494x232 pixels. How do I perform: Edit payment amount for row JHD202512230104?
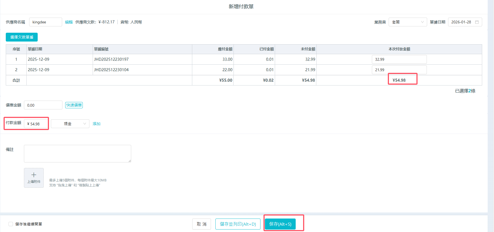[x=399, y=70]
